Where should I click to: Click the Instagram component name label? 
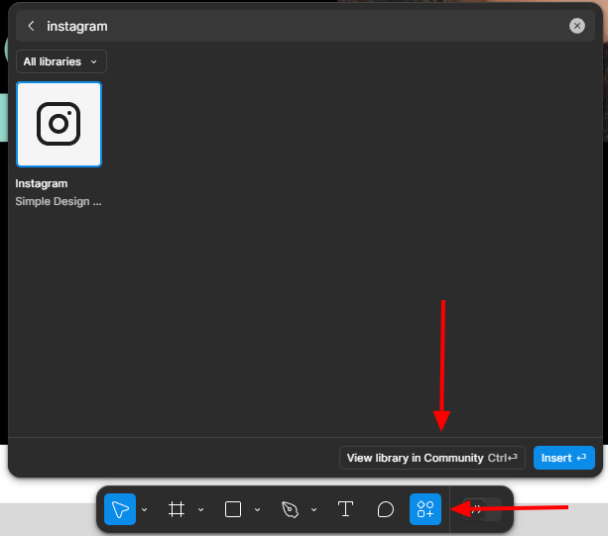[42, 183]
